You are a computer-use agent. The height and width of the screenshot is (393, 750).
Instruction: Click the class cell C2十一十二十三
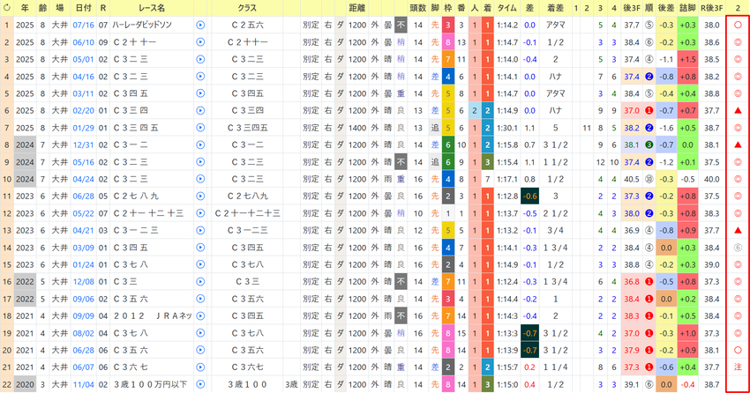pyautogui.click(x=247, y=213)
